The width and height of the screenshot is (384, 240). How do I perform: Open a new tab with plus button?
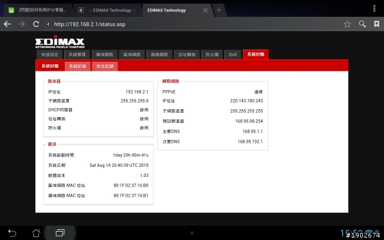[x=219, y=10]
